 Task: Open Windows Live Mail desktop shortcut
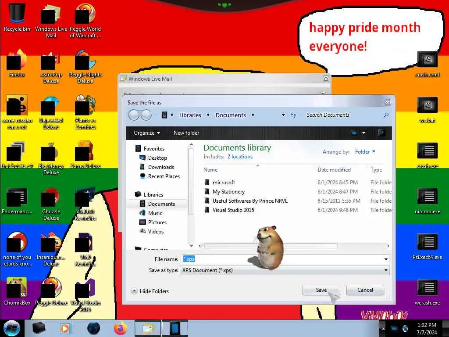(51, 20)
